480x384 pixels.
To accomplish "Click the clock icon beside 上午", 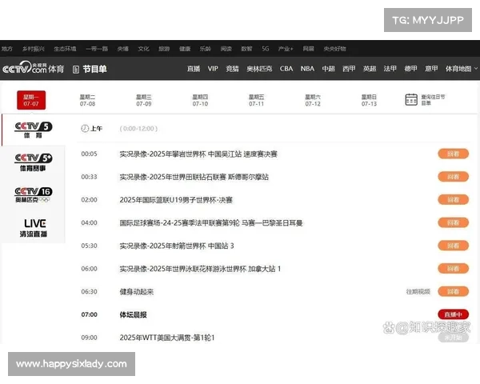I will [x=85, y=129].
